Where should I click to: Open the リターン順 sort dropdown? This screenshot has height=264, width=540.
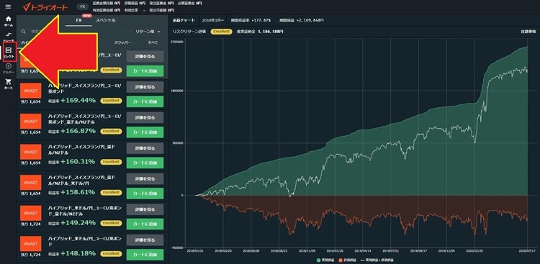pyautogui.click(x=148, y=32)
